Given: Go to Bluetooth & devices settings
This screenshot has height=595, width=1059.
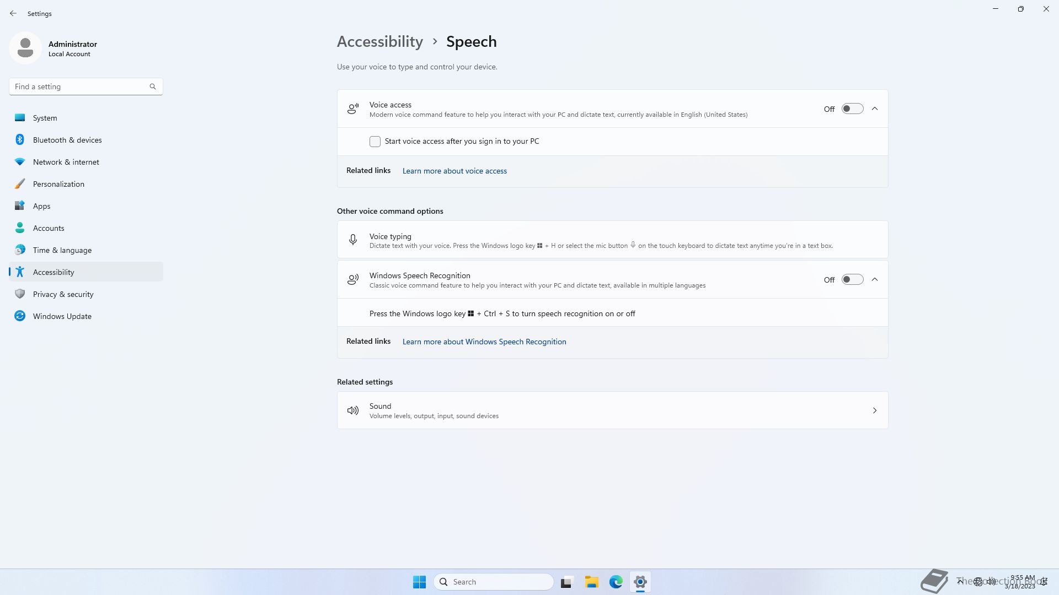Looking at the screenshot, I should tap(67, 140).
